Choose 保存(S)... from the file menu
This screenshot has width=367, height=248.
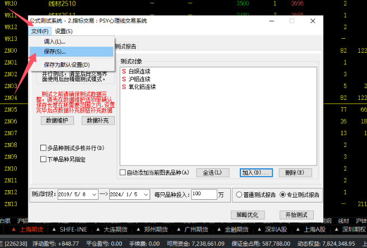pos(71,52)
